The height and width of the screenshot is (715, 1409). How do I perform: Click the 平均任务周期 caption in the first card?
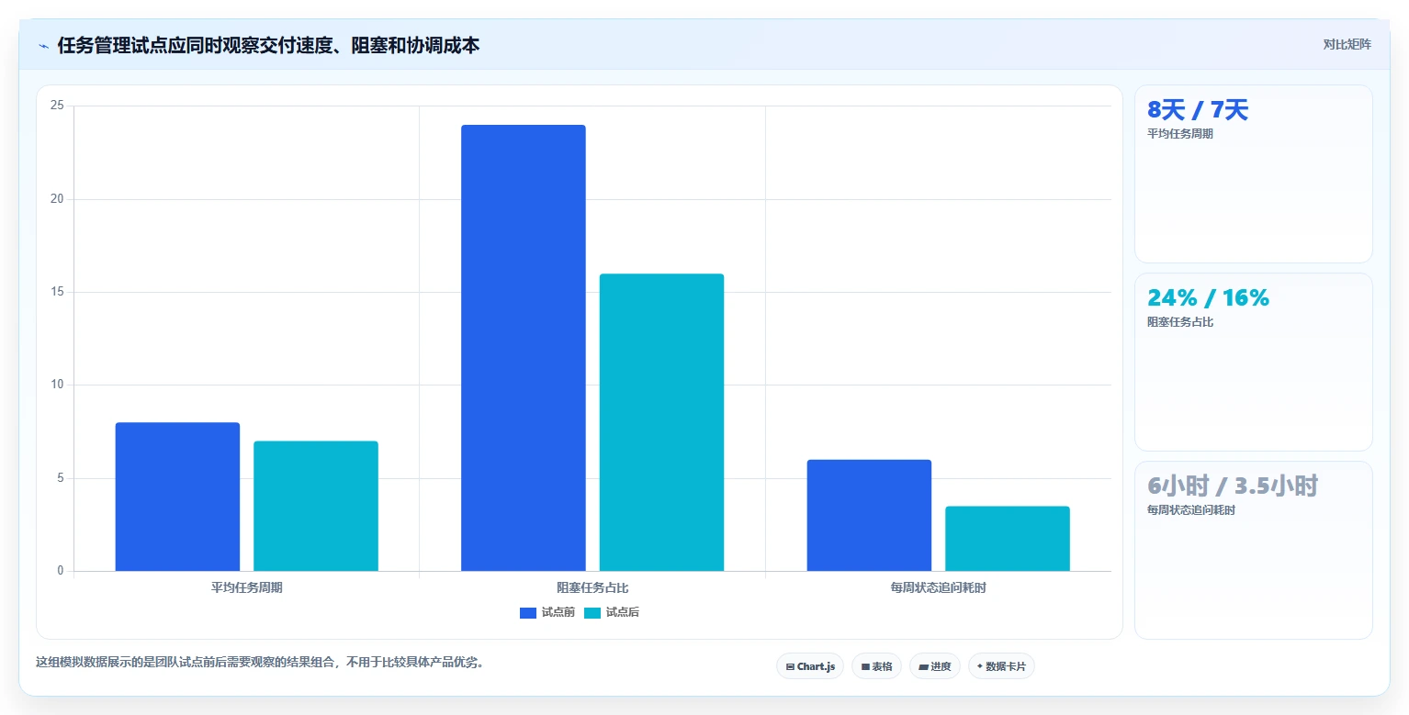click(x=1180, y=134)
